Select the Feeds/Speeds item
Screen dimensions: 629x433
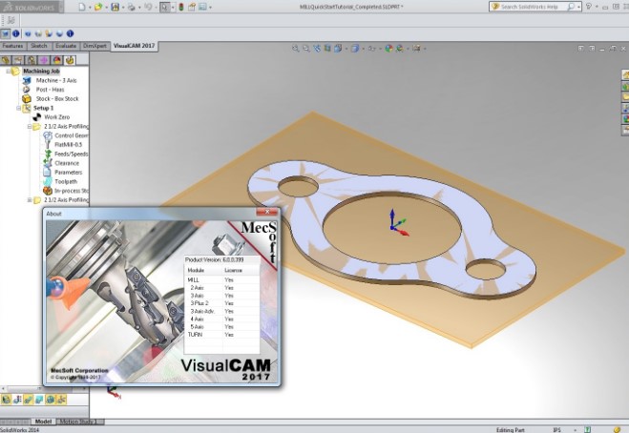(x=72, y=154)
